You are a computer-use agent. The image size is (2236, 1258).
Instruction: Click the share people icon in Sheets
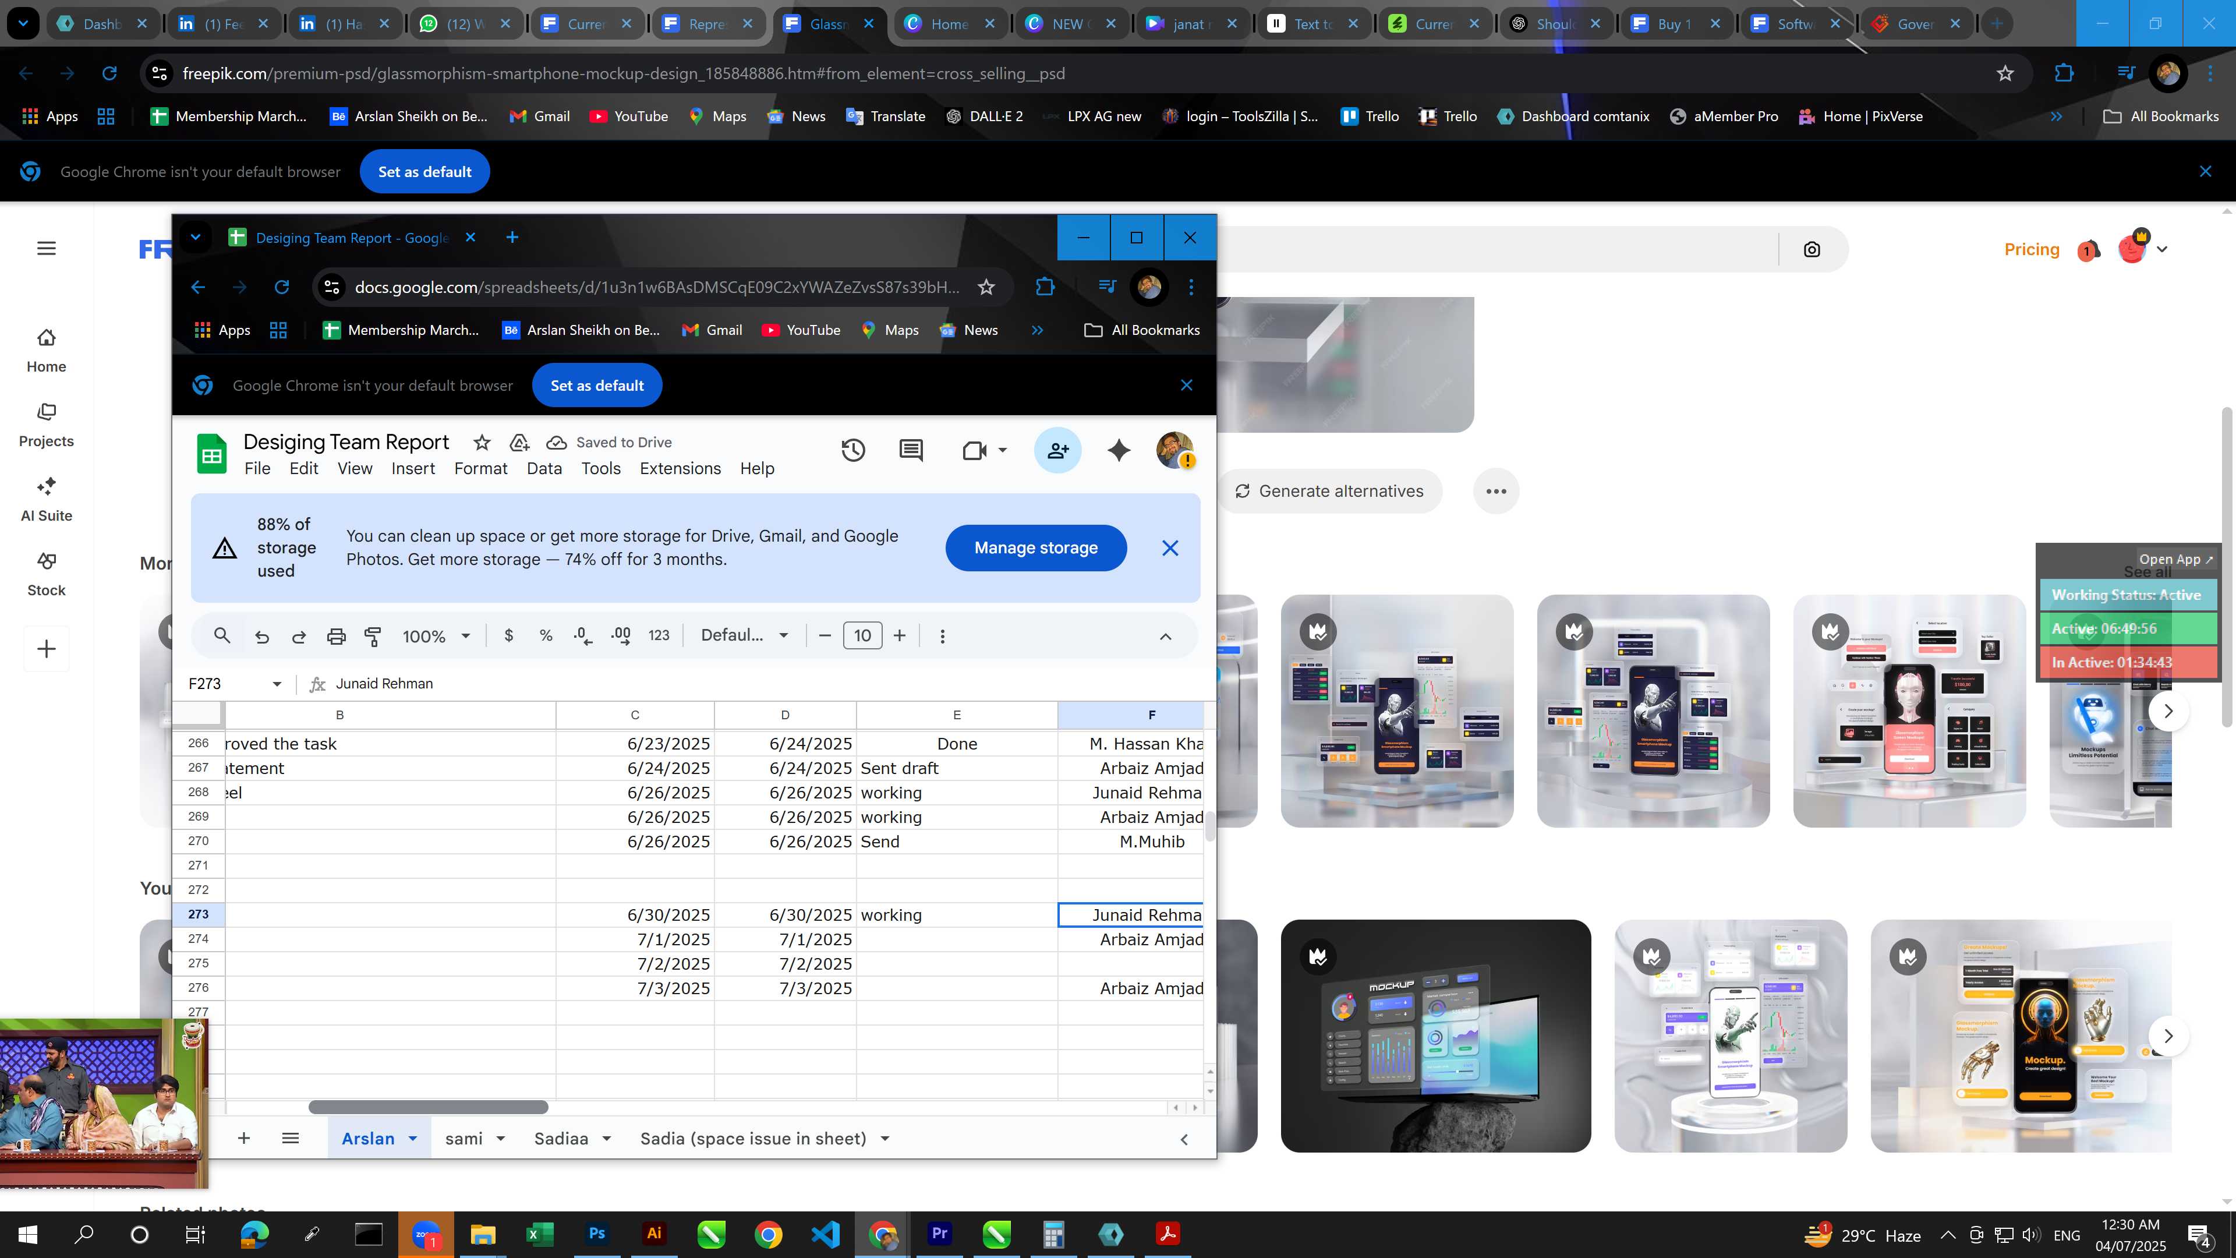[1057, 450]
